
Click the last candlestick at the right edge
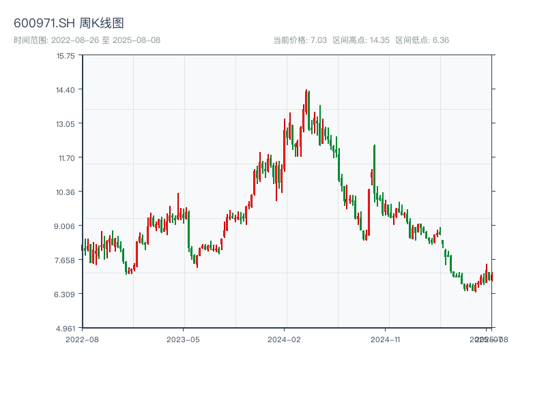coord(491,276)
